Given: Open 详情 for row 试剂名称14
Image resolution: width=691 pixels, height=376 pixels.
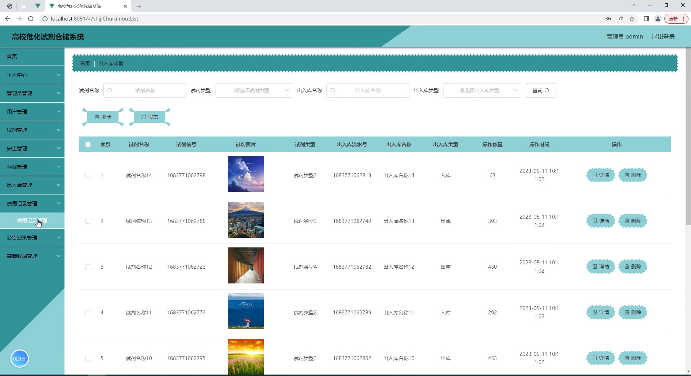Looking at the screenshot, I should pyautogui.click(x=601, y=175).
